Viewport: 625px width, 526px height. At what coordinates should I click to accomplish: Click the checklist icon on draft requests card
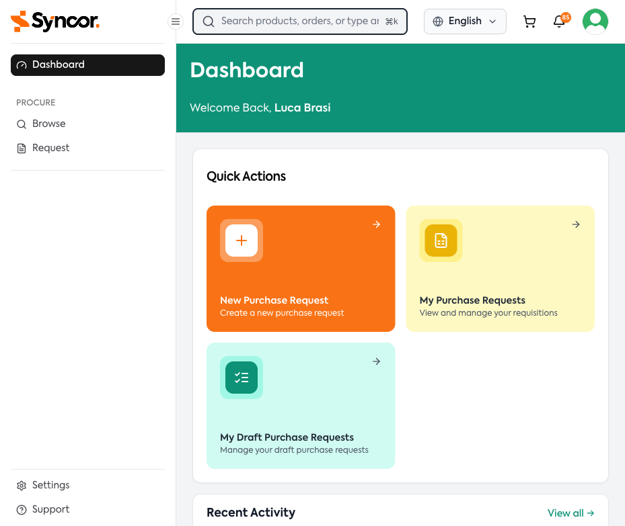[241, 378]
